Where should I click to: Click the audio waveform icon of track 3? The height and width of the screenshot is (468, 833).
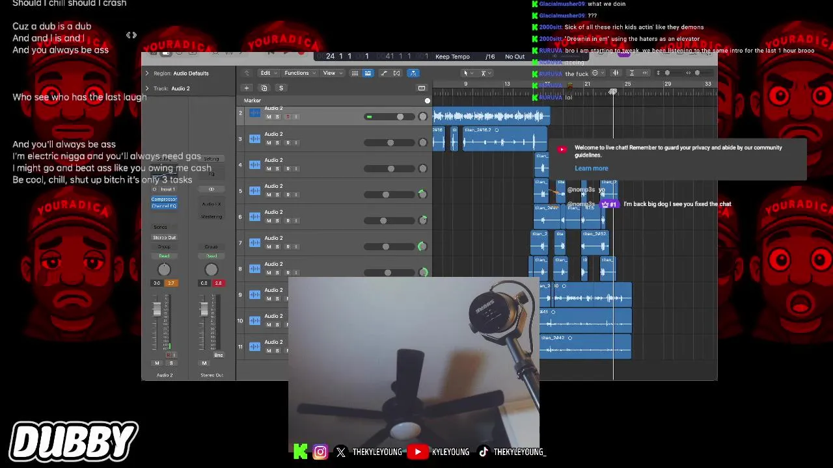[x=254, y=138]
